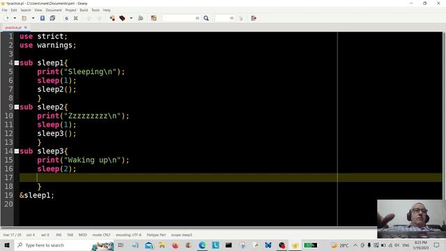Close the practice.pl tab

click(26, 28)
